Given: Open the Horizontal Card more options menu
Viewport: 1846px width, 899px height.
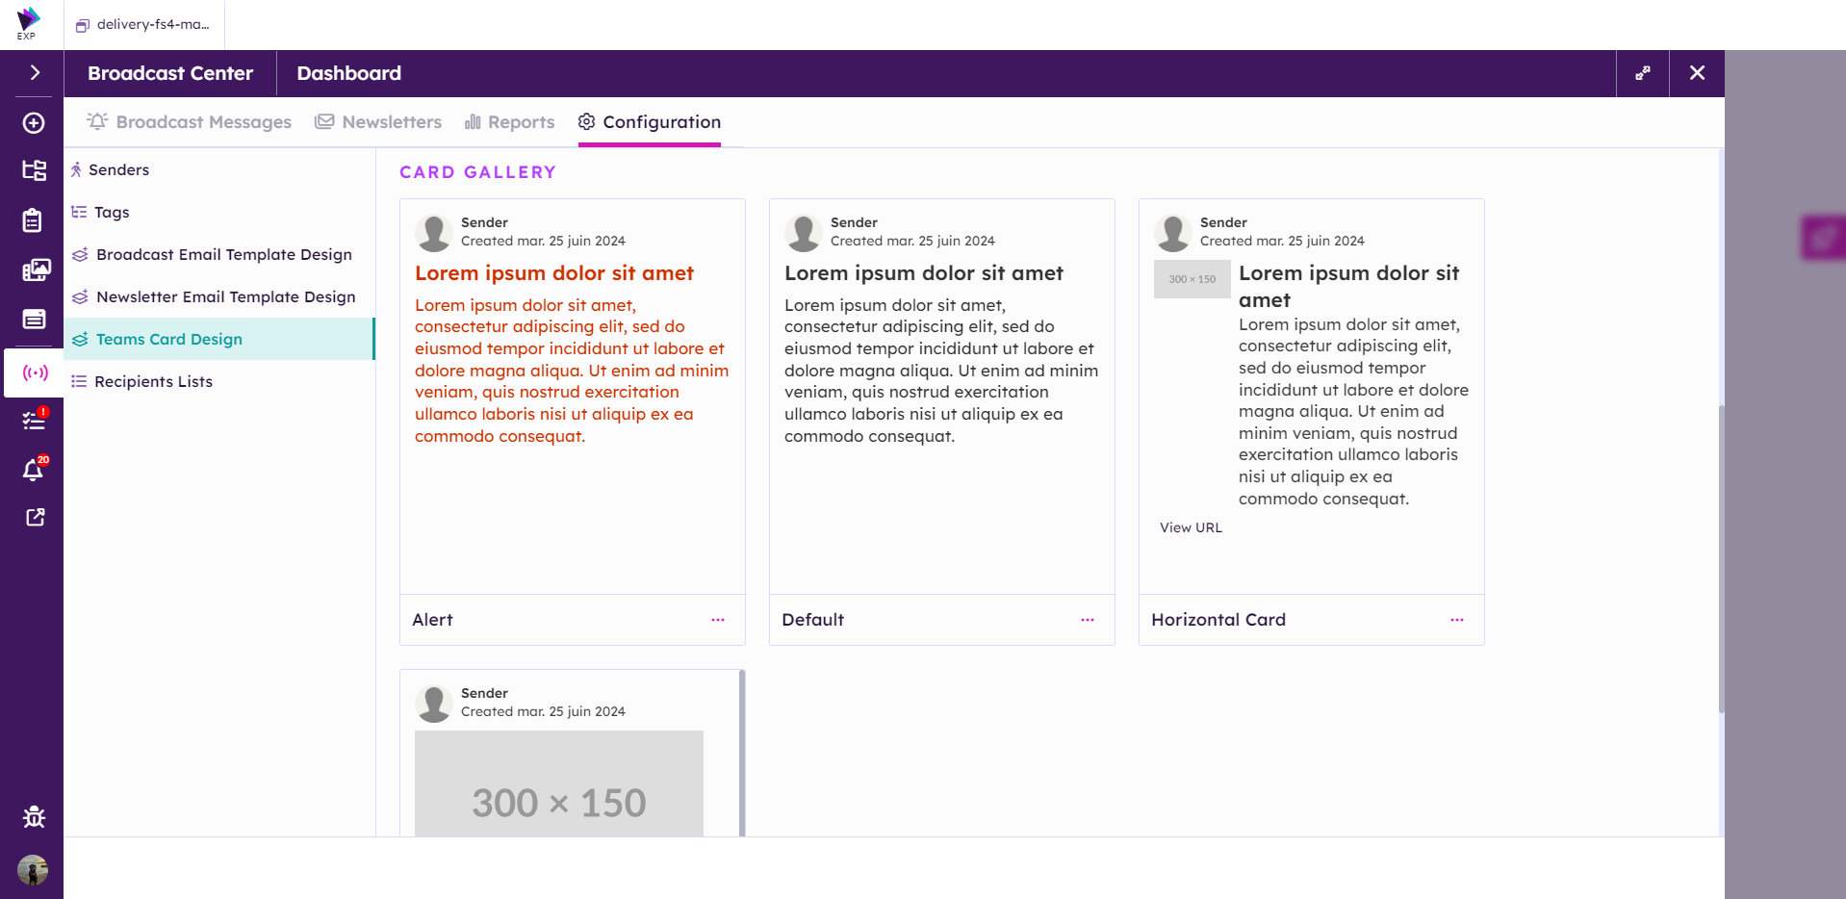Looking at the screenshot, I should pos(1456,620).
